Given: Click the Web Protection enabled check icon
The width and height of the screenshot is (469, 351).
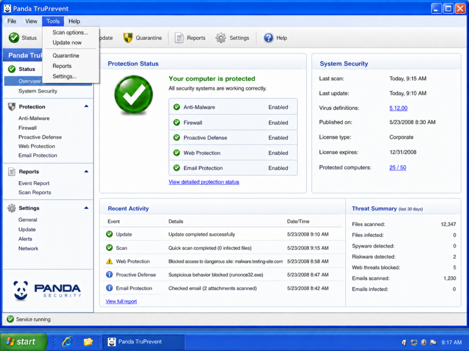Looking at the screenshot, I should click(176, 153).
